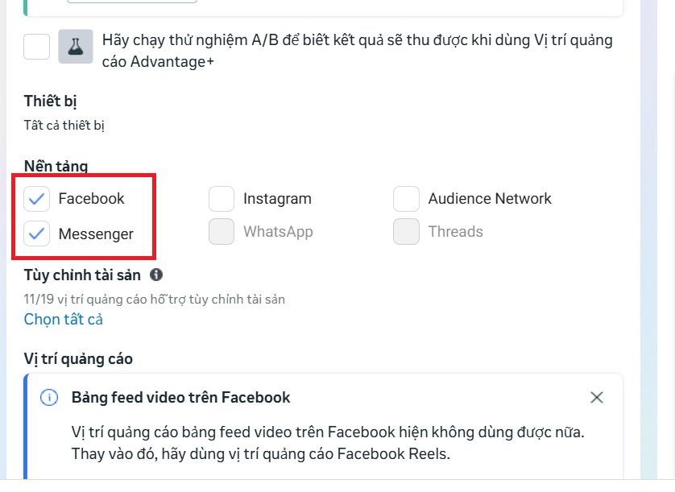The image size is (675, 492).
Task: Click info icon beside Tùy chỉnh tài sản
Action: [x=156, y=275]
